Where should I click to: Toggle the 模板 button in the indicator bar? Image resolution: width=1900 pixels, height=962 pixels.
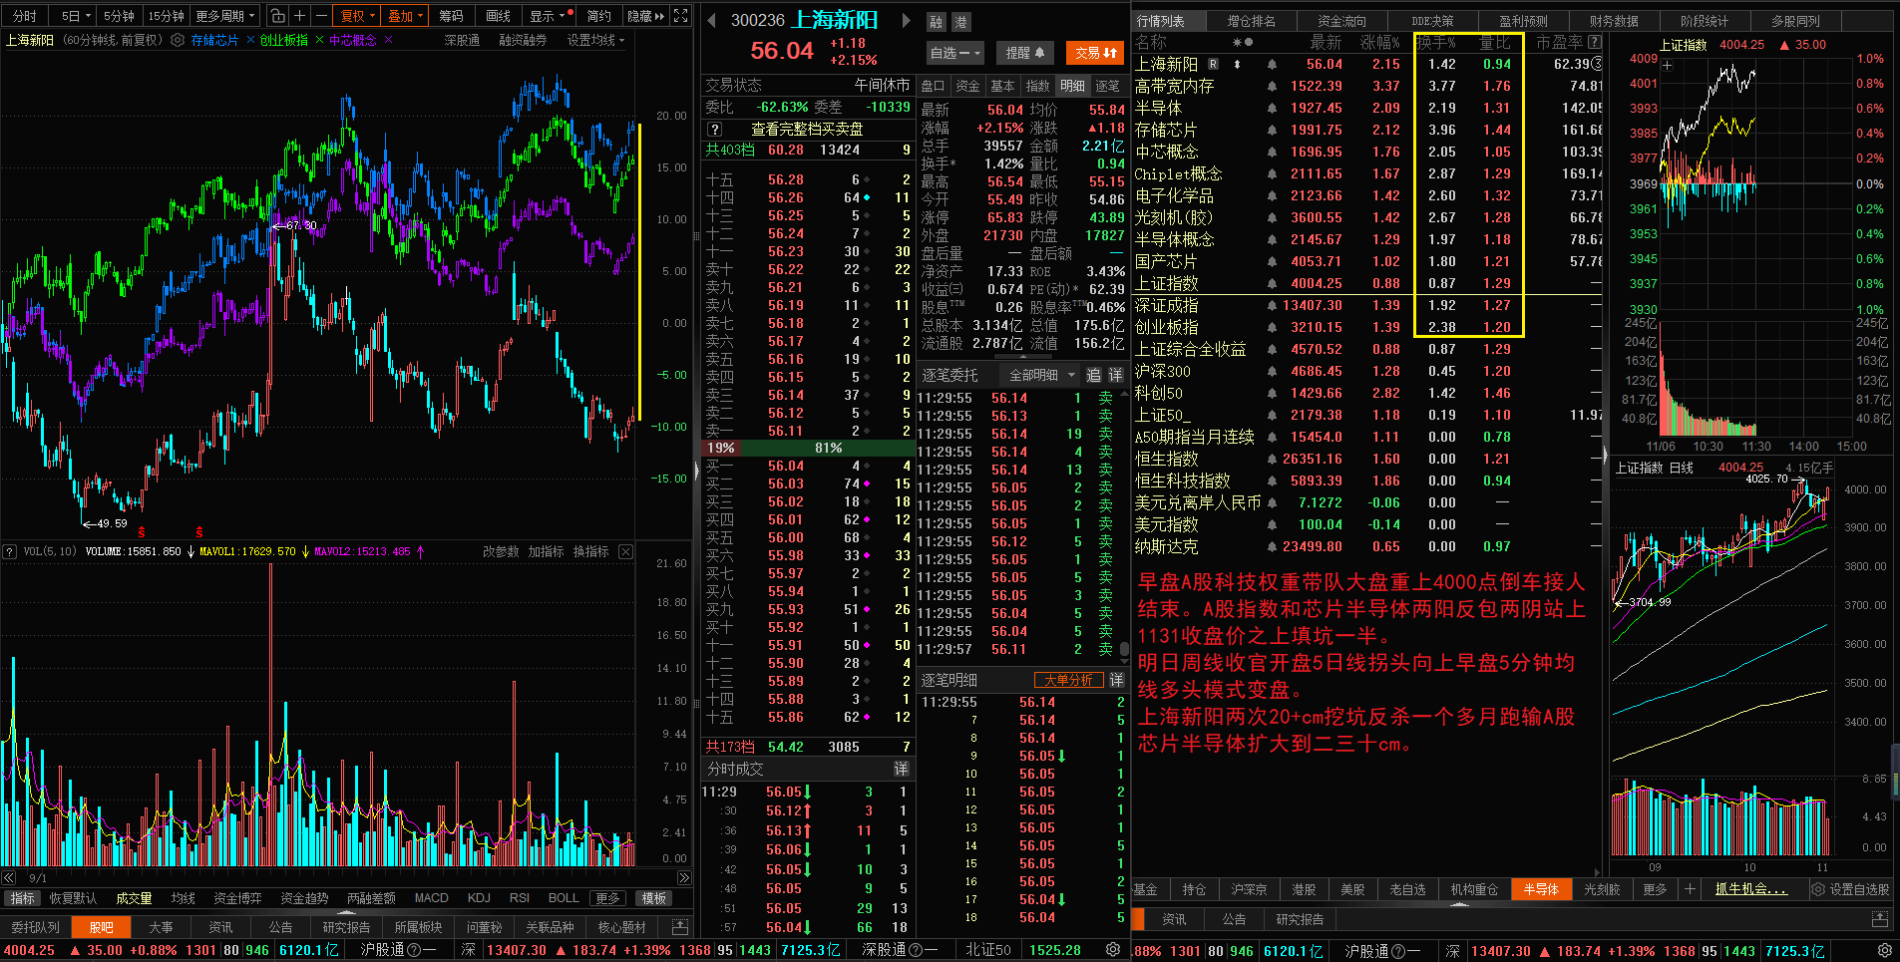click(654, 898)
